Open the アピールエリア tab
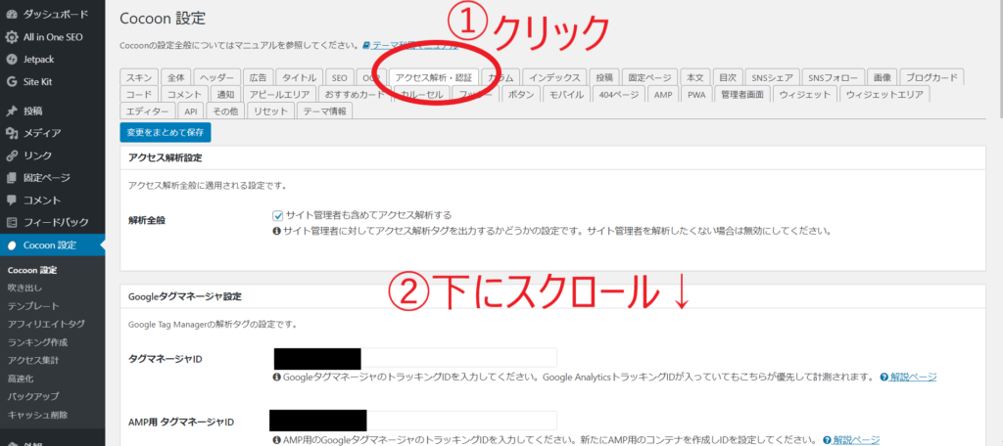This screenshot has width=1003, height=446. (279, 95)
